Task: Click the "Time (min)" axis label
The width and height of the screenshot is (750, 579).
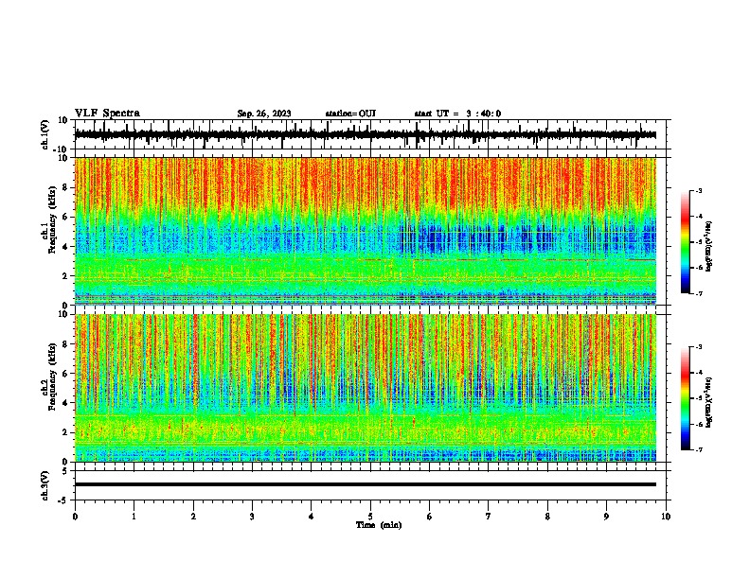Action: tap(379, 525)
